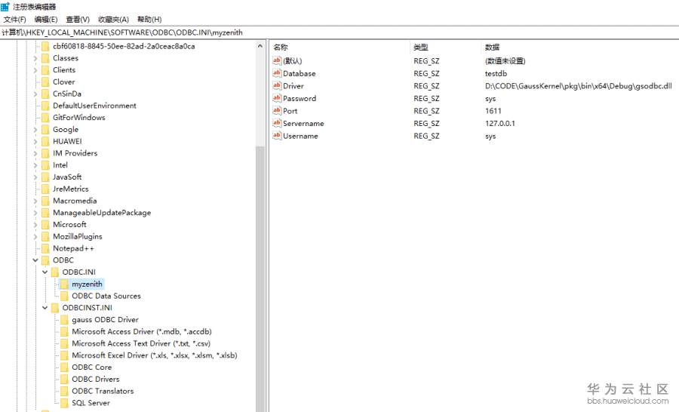The height and width of the screenshot is (412, 679).
Task: Click the (数值未设置) data value
Action: 505,61
